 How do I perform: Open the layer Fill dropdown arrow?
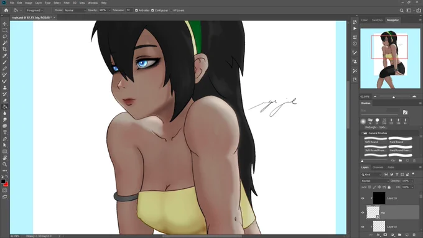tap(413, 187)
